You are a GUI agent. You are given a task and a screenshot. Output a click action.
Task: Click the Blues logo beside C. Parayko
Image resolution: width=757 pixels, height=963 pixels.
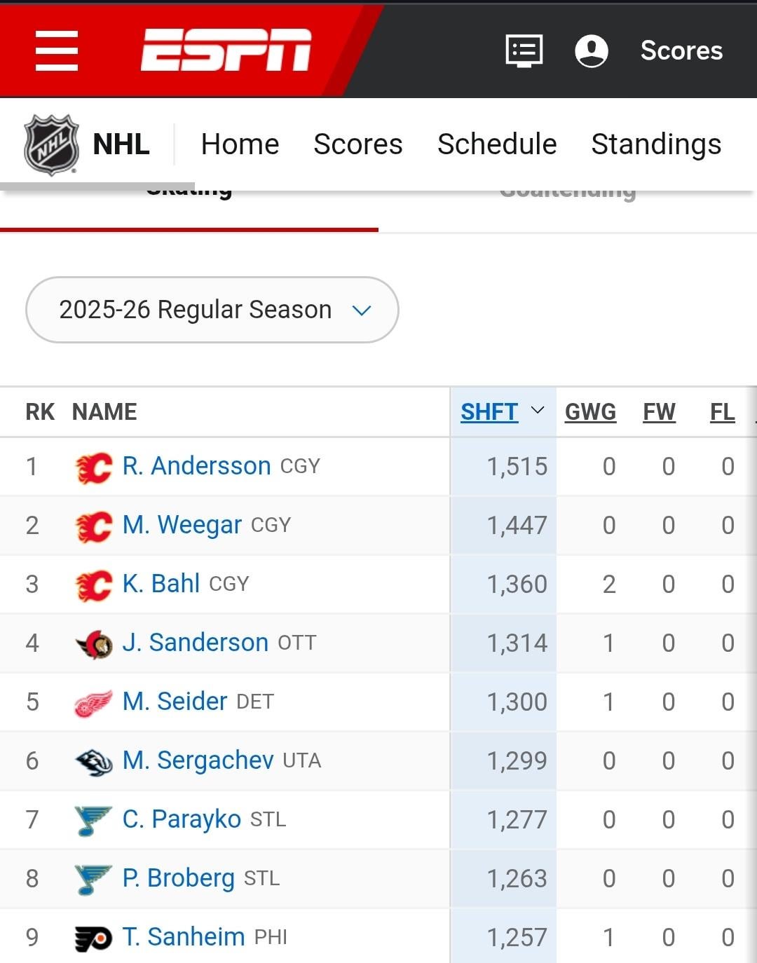pos(94,821)
